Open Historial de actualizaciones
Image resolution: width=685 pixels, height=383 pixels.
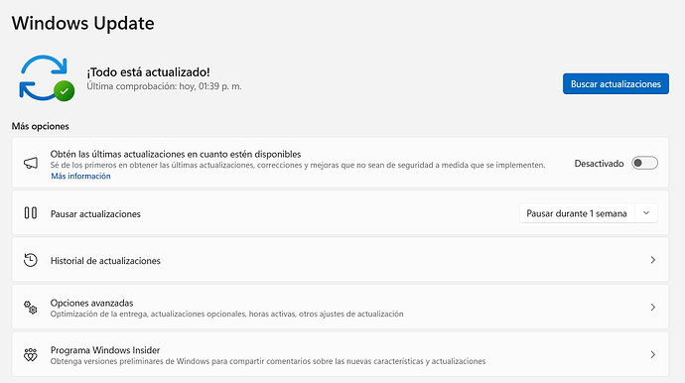(x=340, y=260)
